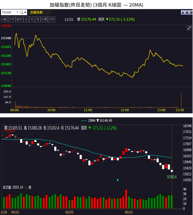Select the K線 chart button
This screenshot has width=193, height=215.
point(4,19)
